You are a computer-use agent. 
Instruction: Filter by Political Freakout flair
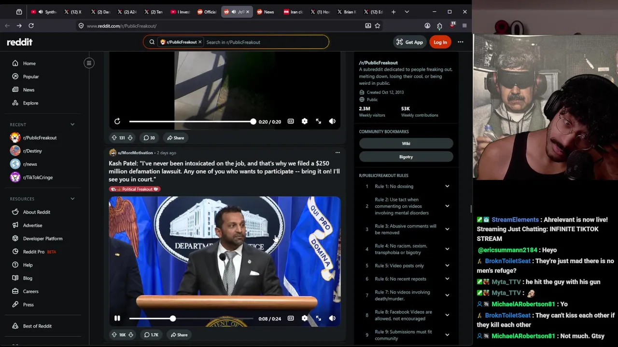click(135, 189)
